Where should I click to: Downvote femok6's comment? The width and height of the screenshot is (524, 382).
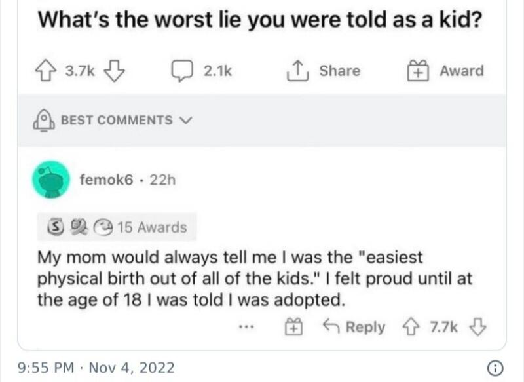pos(478,327)
